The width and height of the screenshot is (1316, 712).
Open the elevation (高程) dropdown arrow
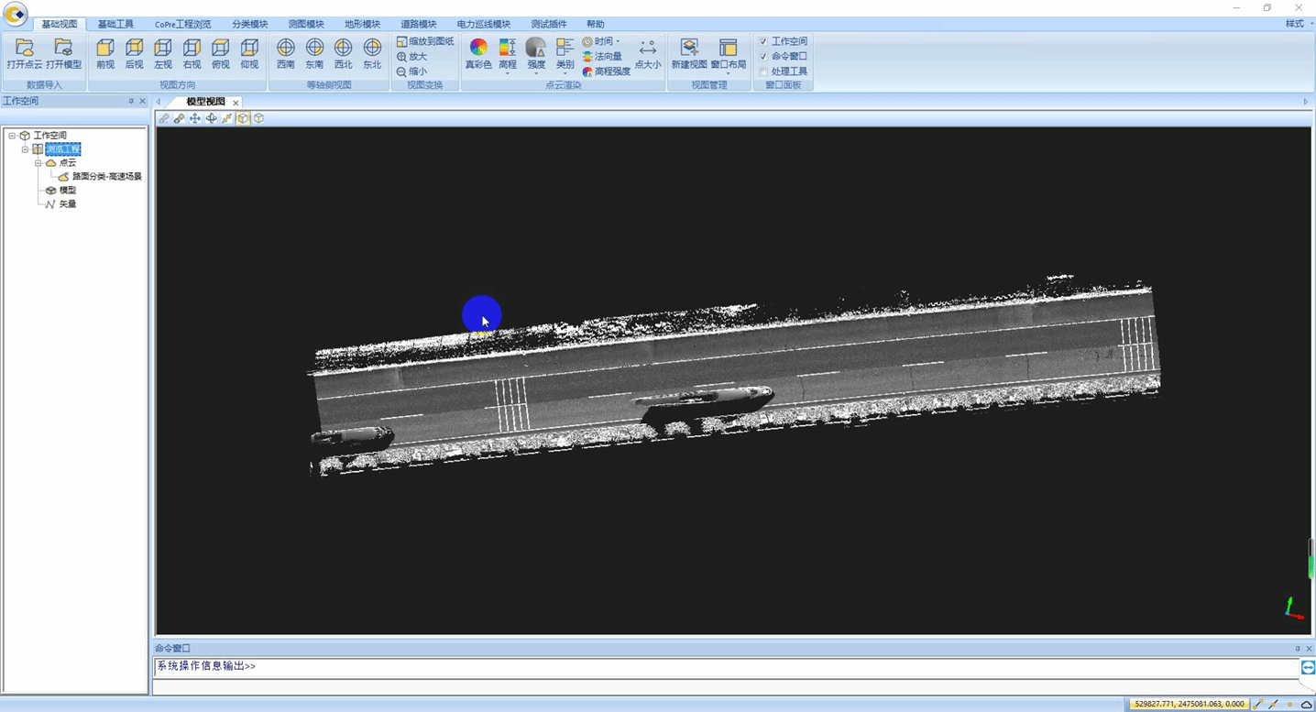click(508, 73)
